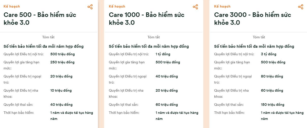Screen dimensions: 307x128
Task: Click the 500 triệu đồng inpatient value in Care 500
Action: pos(63,54)
